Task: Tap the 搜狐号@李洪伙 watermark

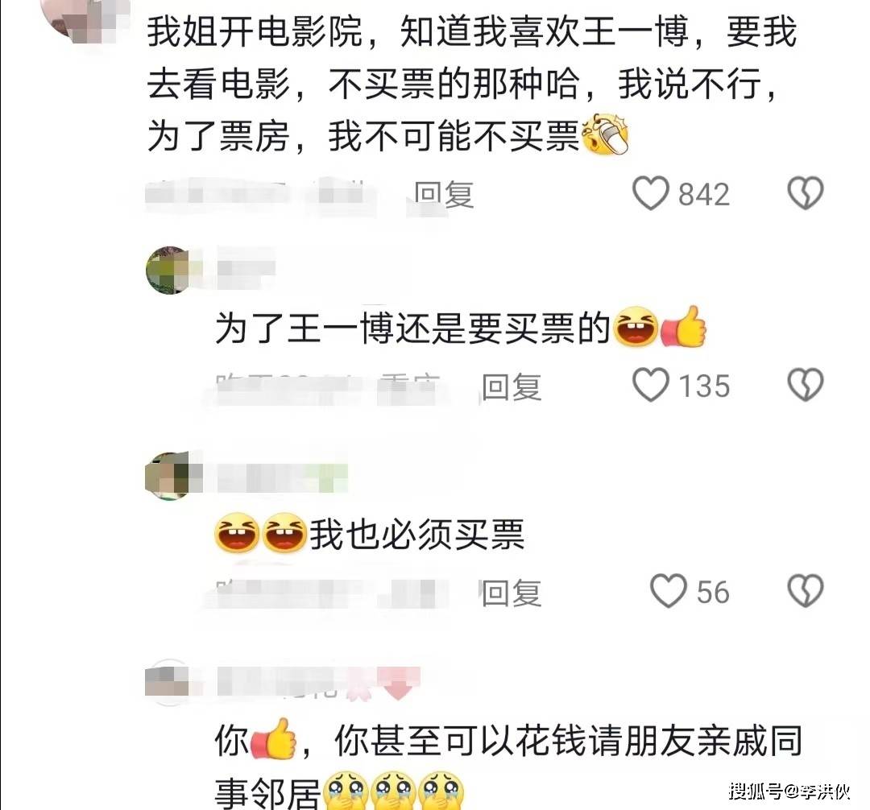Action: coord(789,791)
